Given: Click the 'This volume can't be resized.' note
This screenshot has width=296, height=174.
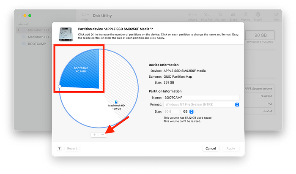Looking at the screenshot, I should point(182,121).
